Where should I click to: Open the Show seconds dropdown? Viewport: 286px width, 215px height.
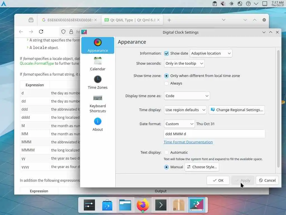184,64
